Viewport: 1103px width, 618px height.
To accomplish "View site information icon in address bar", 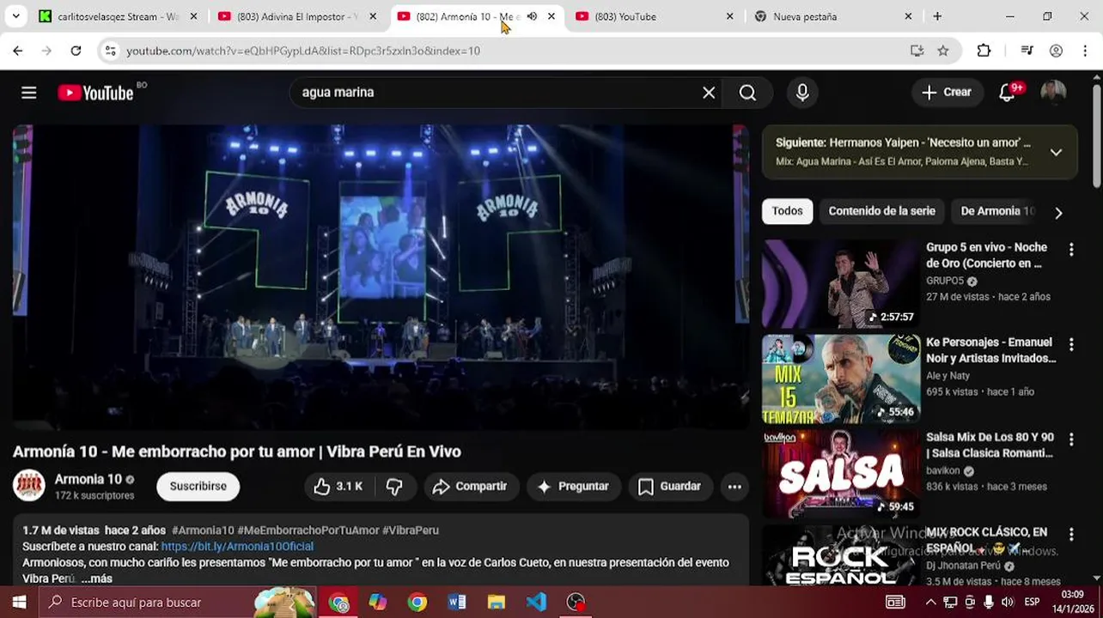I will point(110,51).
